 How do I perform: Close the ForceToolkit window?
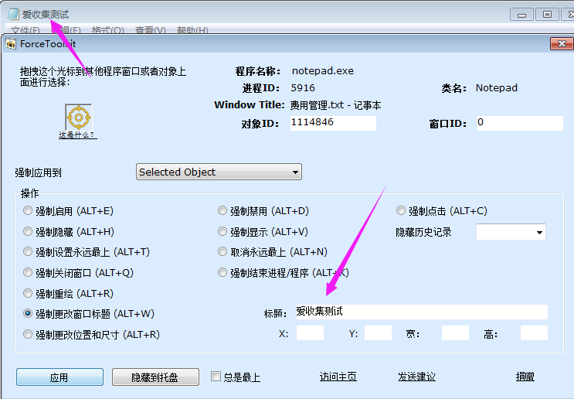(559, 44)
